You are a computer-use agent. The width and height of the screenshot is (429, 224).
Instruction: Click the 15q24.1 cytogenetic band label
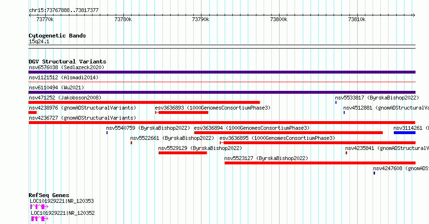(39, 41)
